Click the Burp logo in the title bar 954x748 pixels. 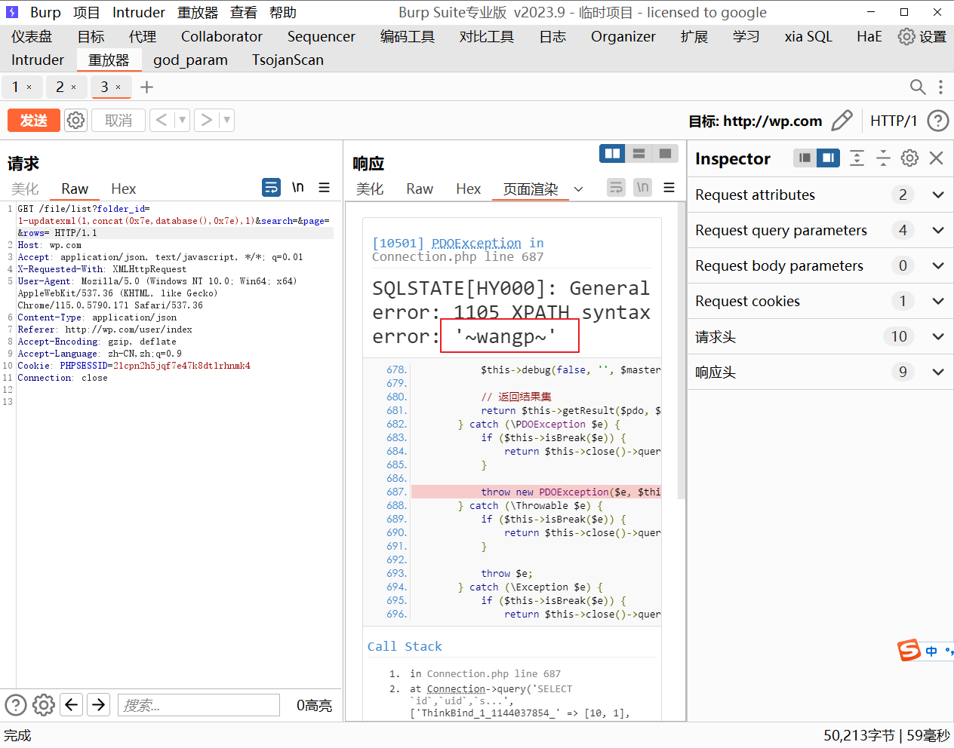[x=12, y=12]
